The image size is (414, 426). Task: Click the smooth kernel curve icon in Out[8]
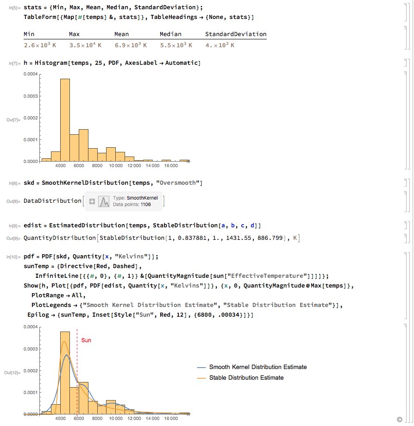click(x=104, y=201)
